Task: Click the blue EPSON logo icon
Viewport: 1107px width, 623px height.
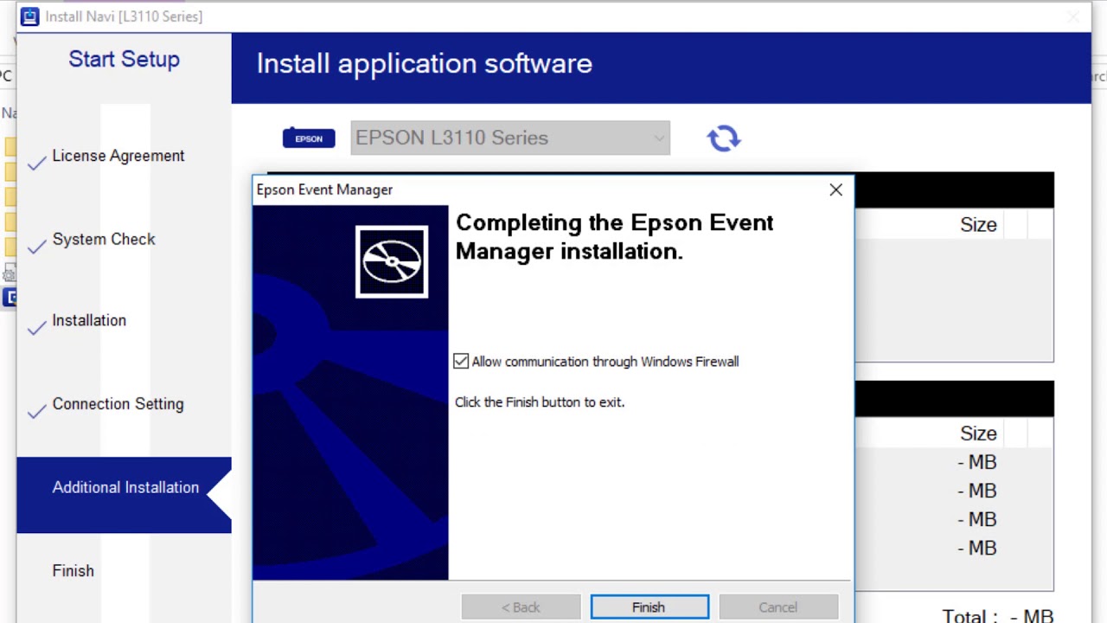Action: (x=309, y=138)
